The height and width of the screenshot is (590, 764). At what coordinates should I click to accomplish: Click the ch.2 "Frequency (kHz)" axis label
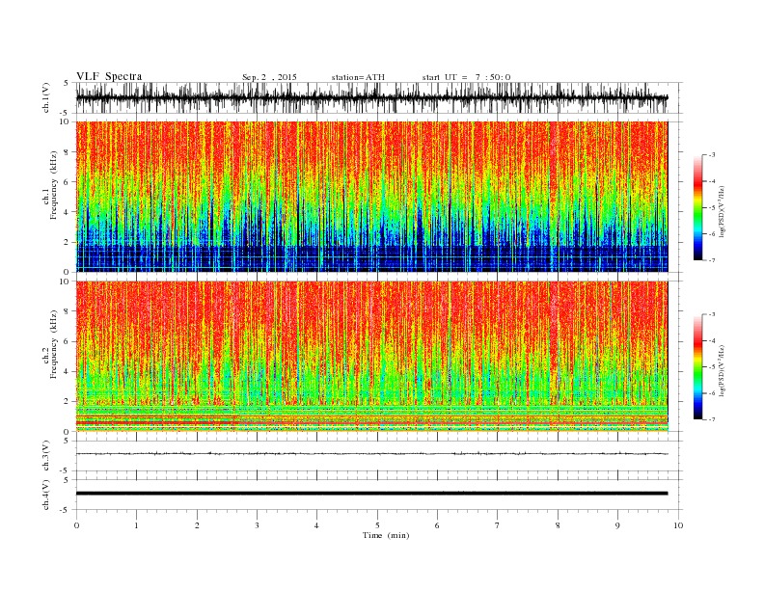point(54,345)
